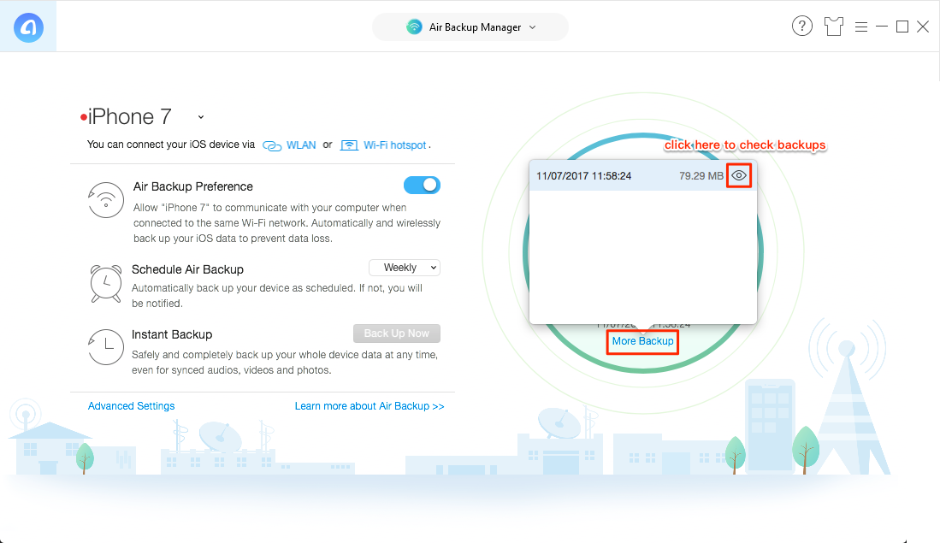Click the AnyTrans logo icon

click(28, 27)
